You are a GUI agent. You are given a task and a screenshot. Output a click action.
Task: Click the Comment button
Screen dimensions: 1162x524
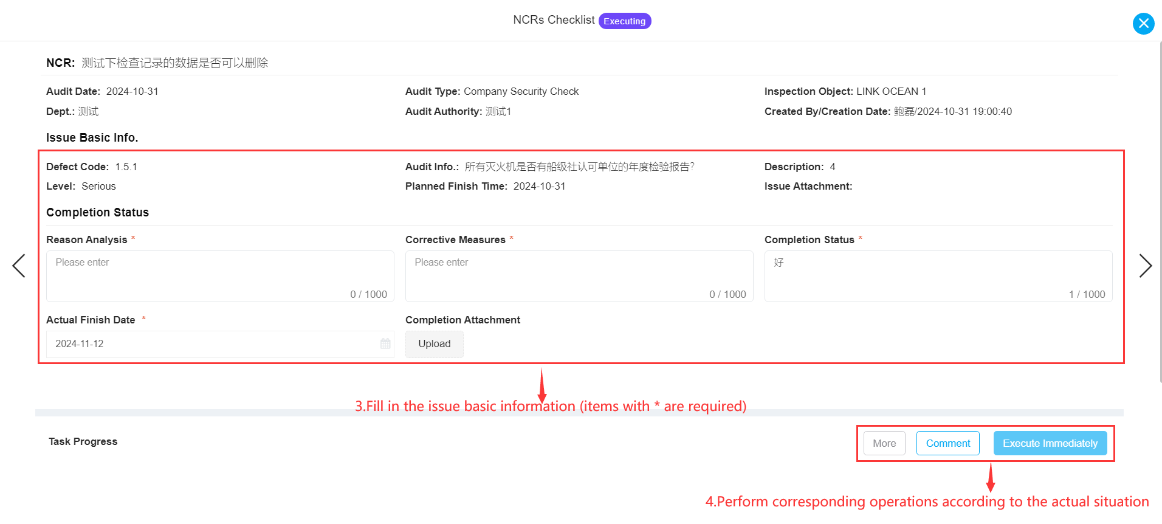click(x=948, y=443)
